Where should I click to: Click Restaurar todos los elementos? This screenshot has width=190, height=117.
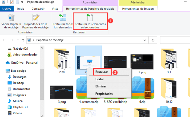tap(63, 21)
